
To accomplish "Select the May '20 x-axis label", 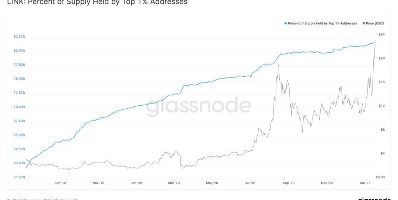I will 212,183.
